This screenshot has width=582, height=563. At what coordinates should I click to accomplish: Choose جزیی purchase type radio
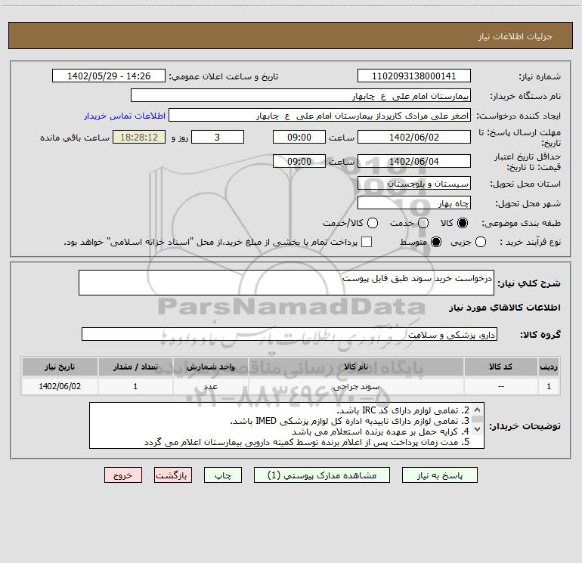[x=481, y=242]
